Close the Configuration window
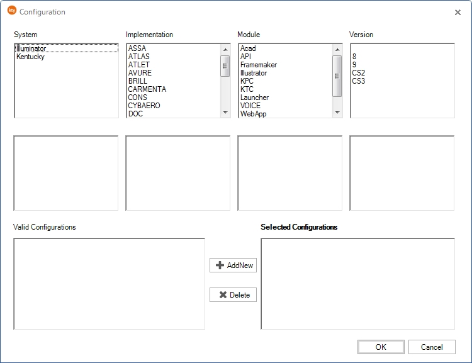This screenshot has height=363, width=472. pyautogui.click(x=458, y=12)
